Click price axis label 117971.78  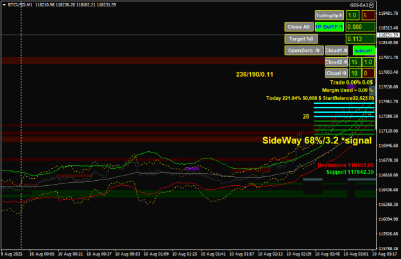pos(388,57)
